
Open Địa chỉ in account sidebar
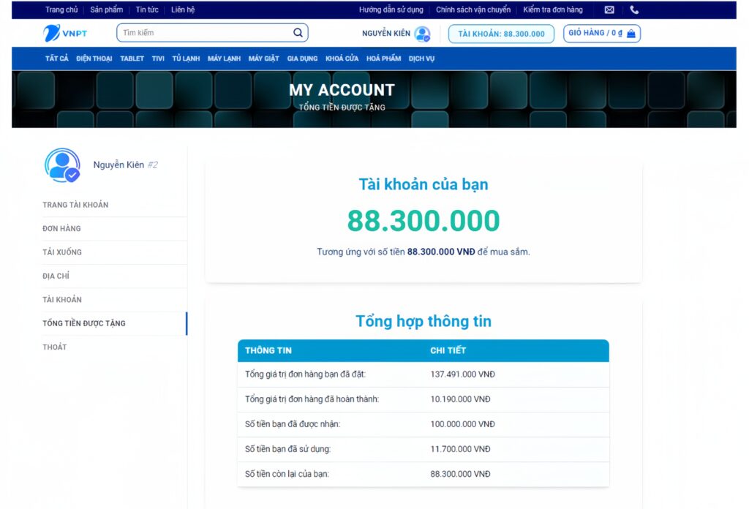click(56, 276)
